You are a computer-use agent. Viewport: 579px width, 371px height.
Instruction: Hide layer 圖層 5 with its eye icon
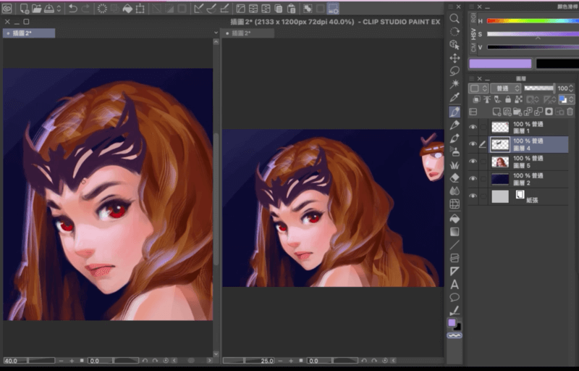pos(473,162)
